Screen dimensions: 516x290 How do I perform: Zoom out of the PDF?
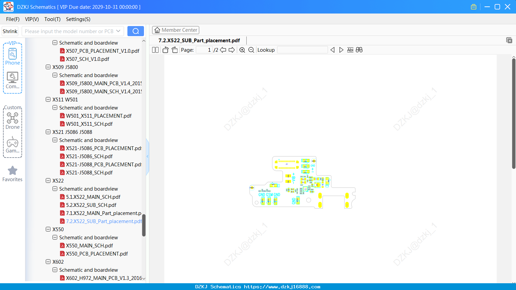point(251,50)
